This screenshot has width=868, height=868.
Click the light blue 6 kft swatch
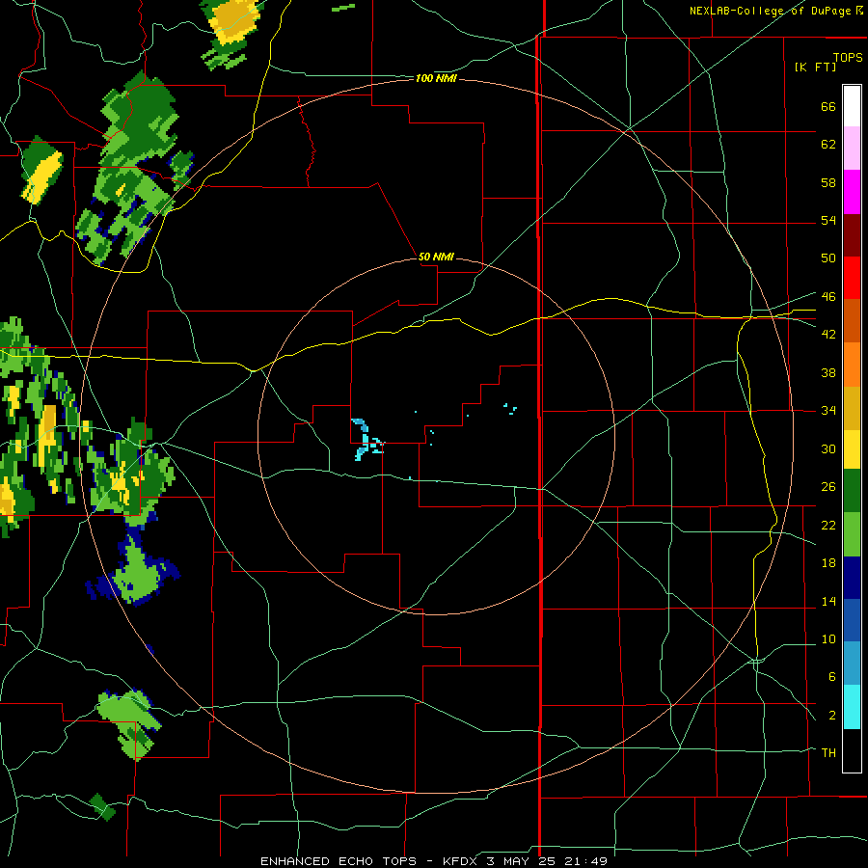[x=852, y=664]
